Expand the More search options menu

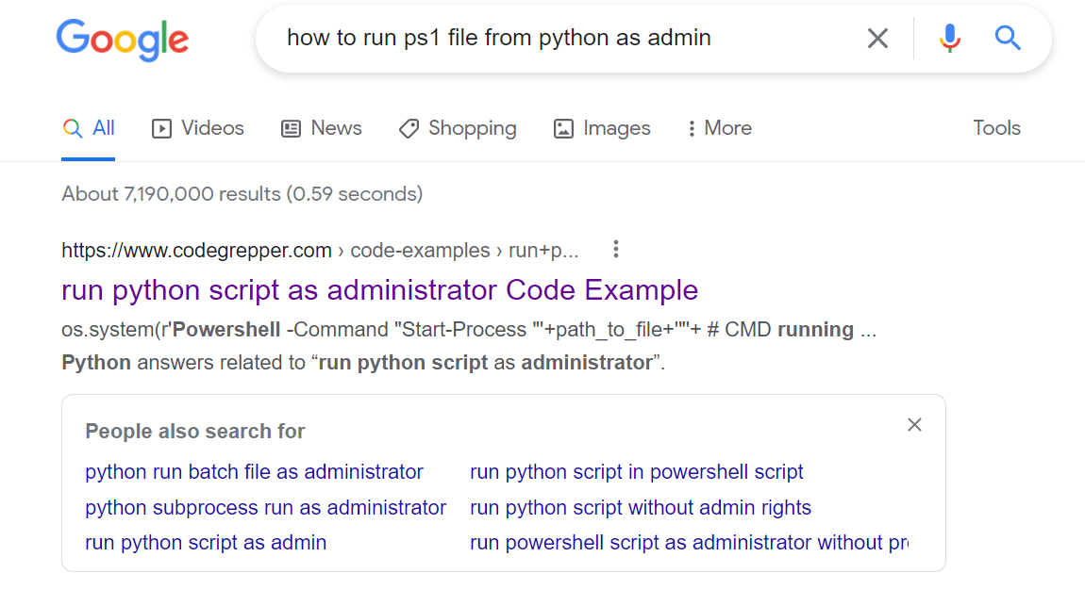click(x=720, y=128)
